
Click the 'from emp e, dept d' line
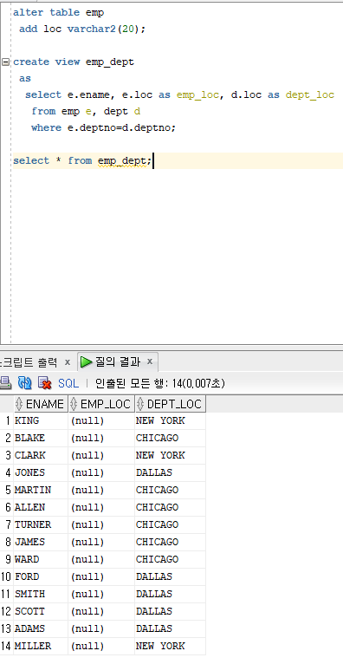86,111
